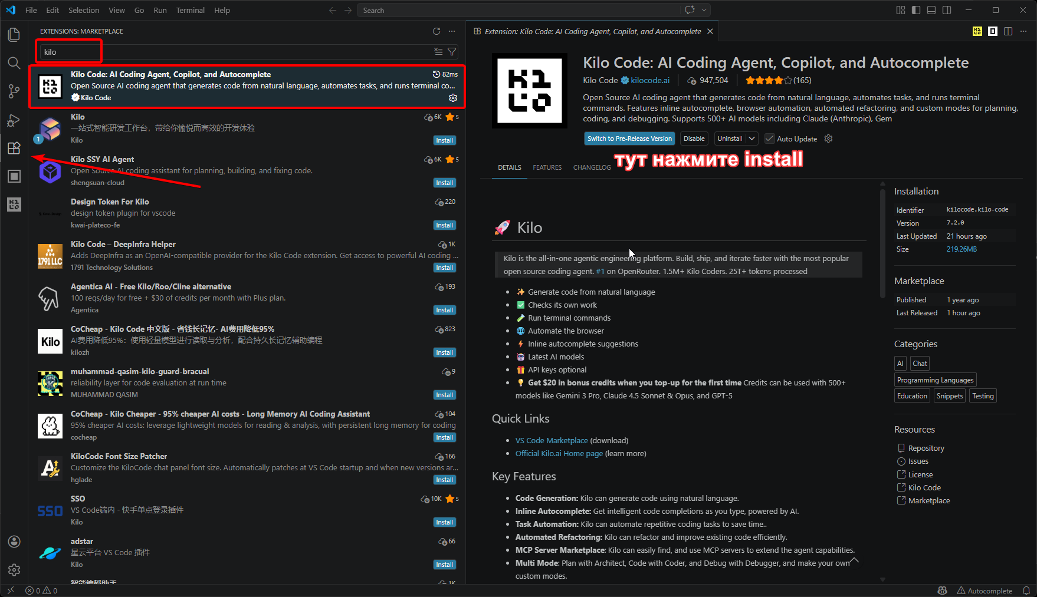Open Customize Layout in title bar
The height and width of the screenshot is (597, 1037).
(x=900, y=10)
